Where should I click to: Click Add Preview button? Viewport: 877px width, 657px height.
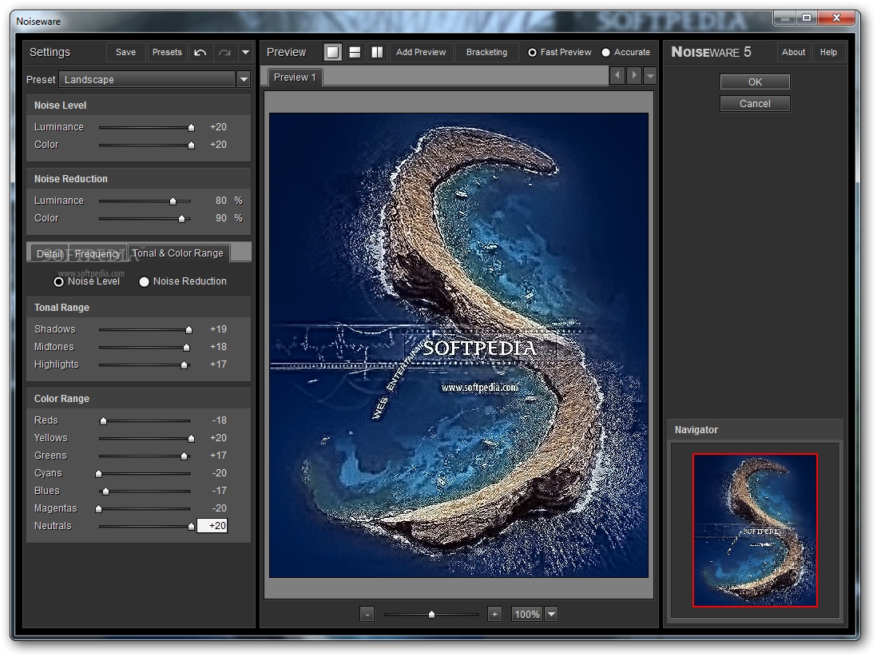[x=421, y=52]
